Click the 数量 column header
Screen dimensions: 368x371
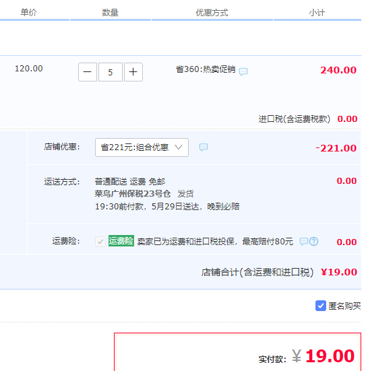click(110, 12)
